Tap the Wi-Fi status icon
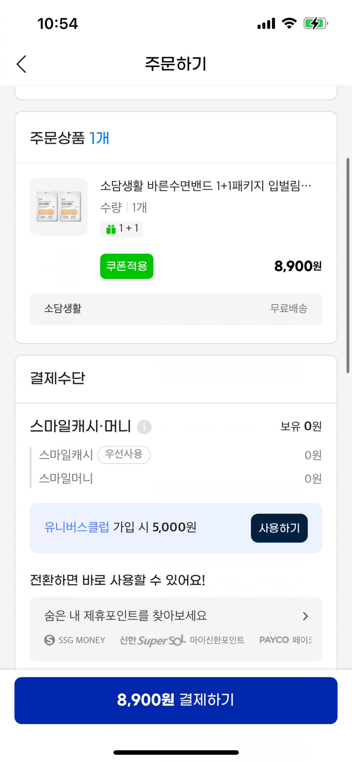Image resolution: width=352 pixels, height=762 pixels. click(x=289, y=23)
